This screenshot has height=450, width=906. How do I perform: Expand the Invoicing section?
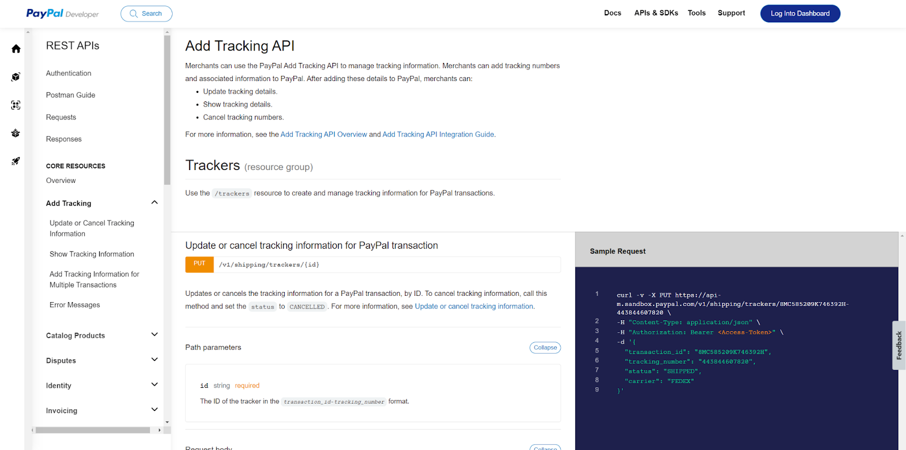pos(155,409)
